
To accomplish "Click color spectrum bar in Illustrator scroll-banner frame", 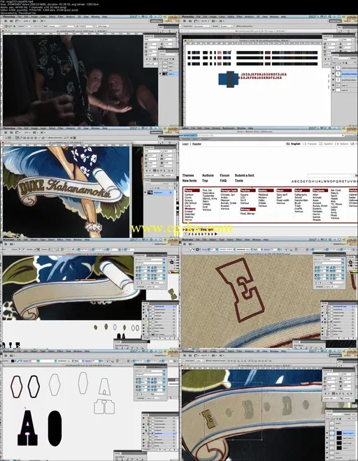I will (174, 272).
